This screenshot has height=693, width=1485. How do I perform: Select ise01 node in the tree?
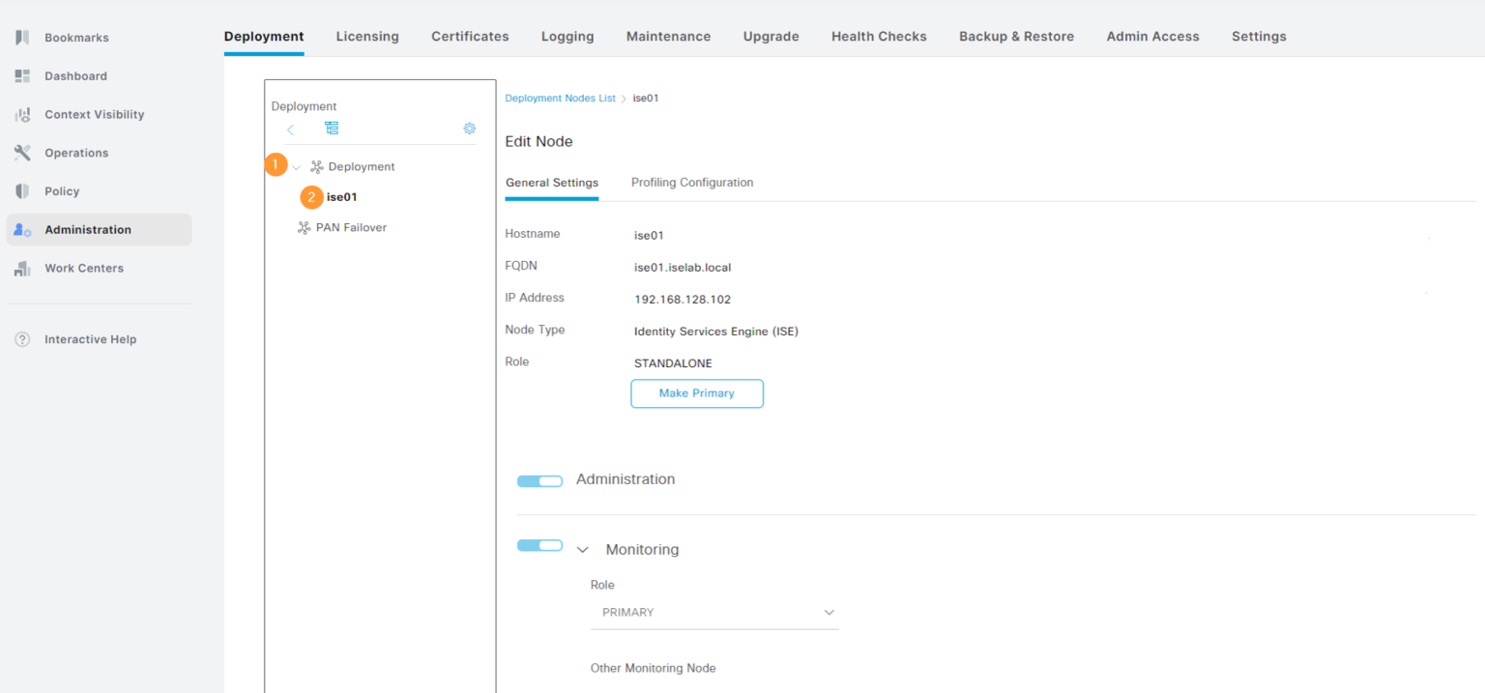click(x=342, y=197)
